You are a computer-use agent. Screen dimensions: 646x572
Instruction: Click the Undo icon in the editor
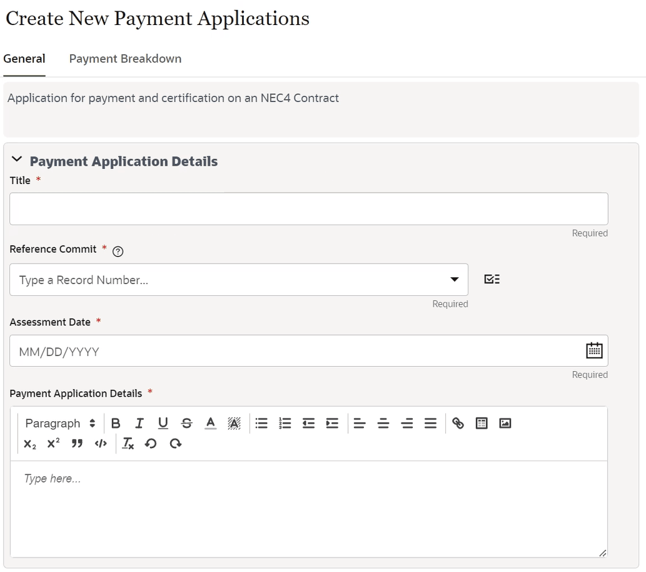151,444
